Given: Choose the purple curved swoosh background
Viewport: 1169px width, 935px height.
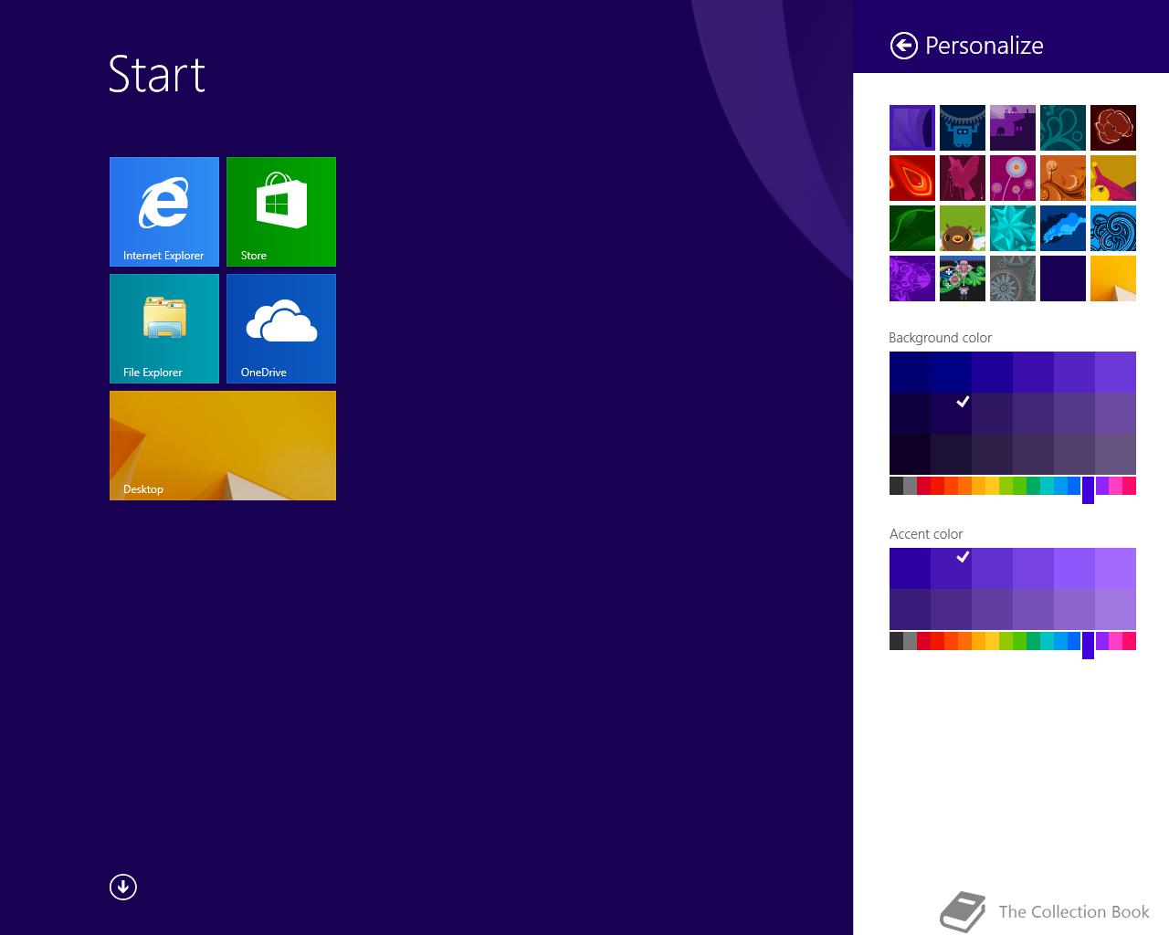Looking at the screenshot, I should tap(912, 128).
